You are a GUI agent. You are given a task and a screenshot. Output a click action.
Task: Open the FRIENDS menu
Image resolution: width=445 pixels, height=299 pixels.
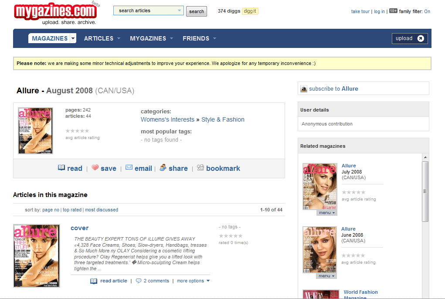(x=196, y=38)
